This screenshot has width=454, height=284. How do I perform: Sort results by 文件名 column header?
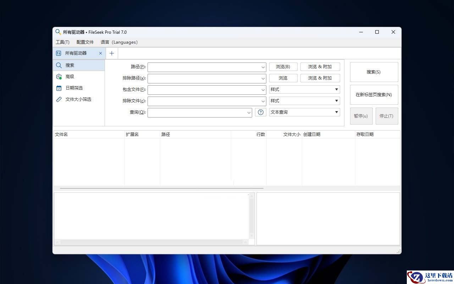89,135
